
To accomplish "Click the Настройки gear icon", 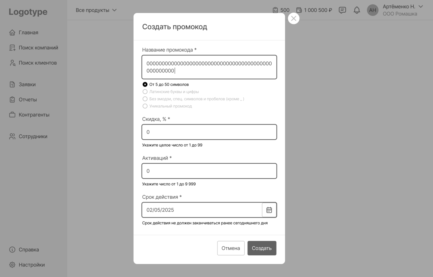I will coord(12,265).
